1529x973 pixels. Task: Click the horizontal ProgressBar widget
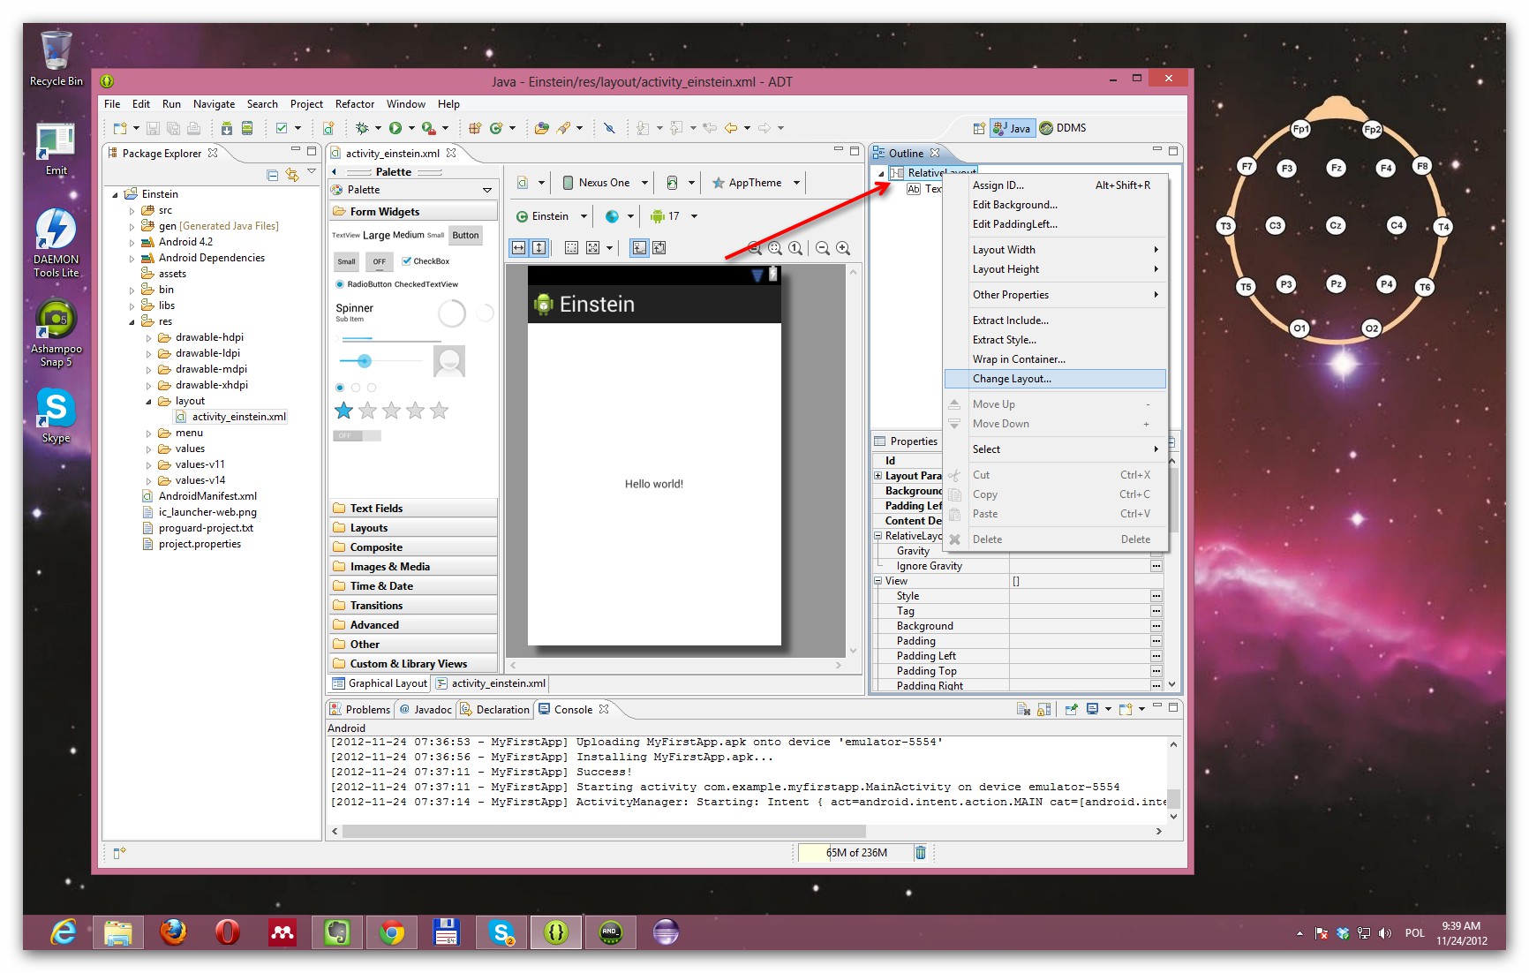[391, 339]
